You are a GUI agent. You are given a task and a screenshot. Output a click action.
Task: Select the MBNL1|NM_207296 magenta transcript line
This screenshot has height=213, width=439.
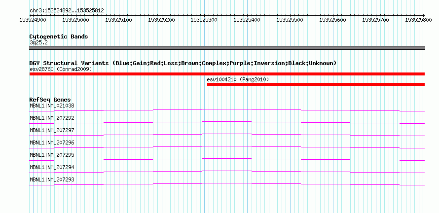click(x=227, y=147)
